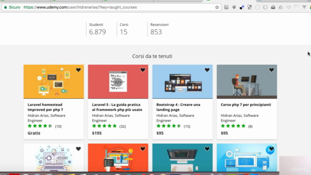Click the 'Corsi da te tenuti' heading
Viewport: 311px width, 175px height.
pyautogui.click(x=152, y=56)
